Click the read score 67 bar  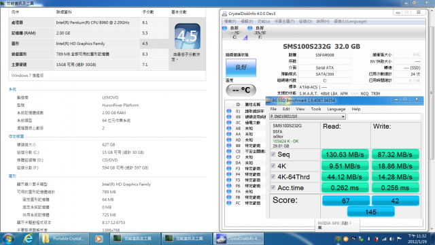346,201
